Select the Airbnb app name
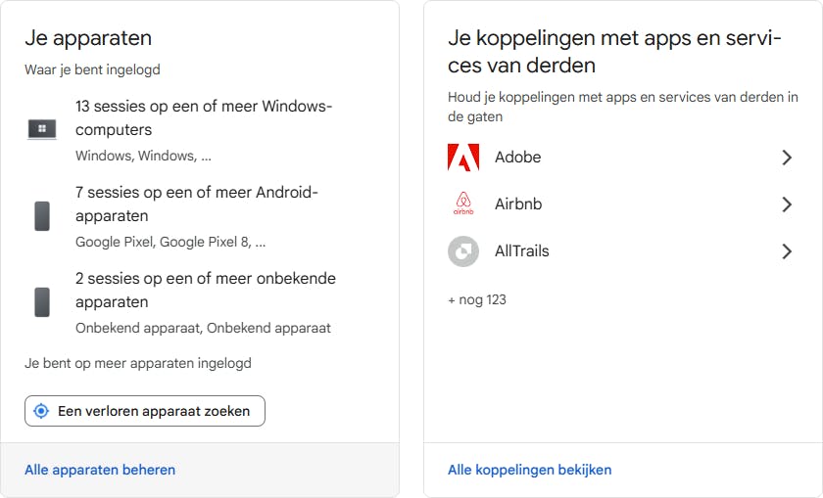This screenshot has width=823, height=498. click(x=518, y=204)
